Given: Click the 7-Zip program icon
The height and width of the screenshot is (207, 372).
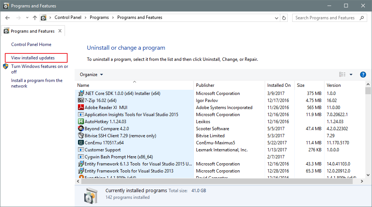Looking at the screenshot, I should point(81,100).
